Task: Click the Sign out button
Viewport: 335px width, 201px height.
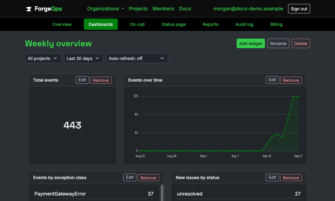Action: click(x=299, y=9)
